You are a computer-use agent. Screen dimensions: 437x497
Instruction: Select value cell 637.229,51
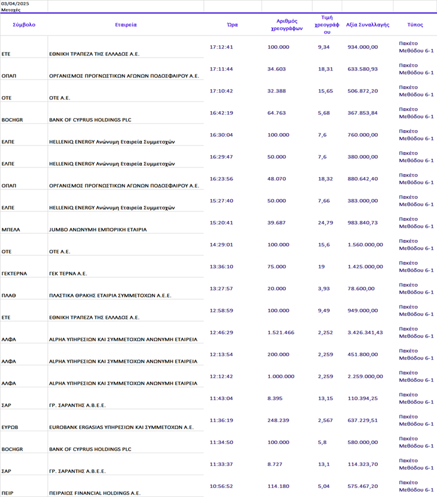[363, 420]
